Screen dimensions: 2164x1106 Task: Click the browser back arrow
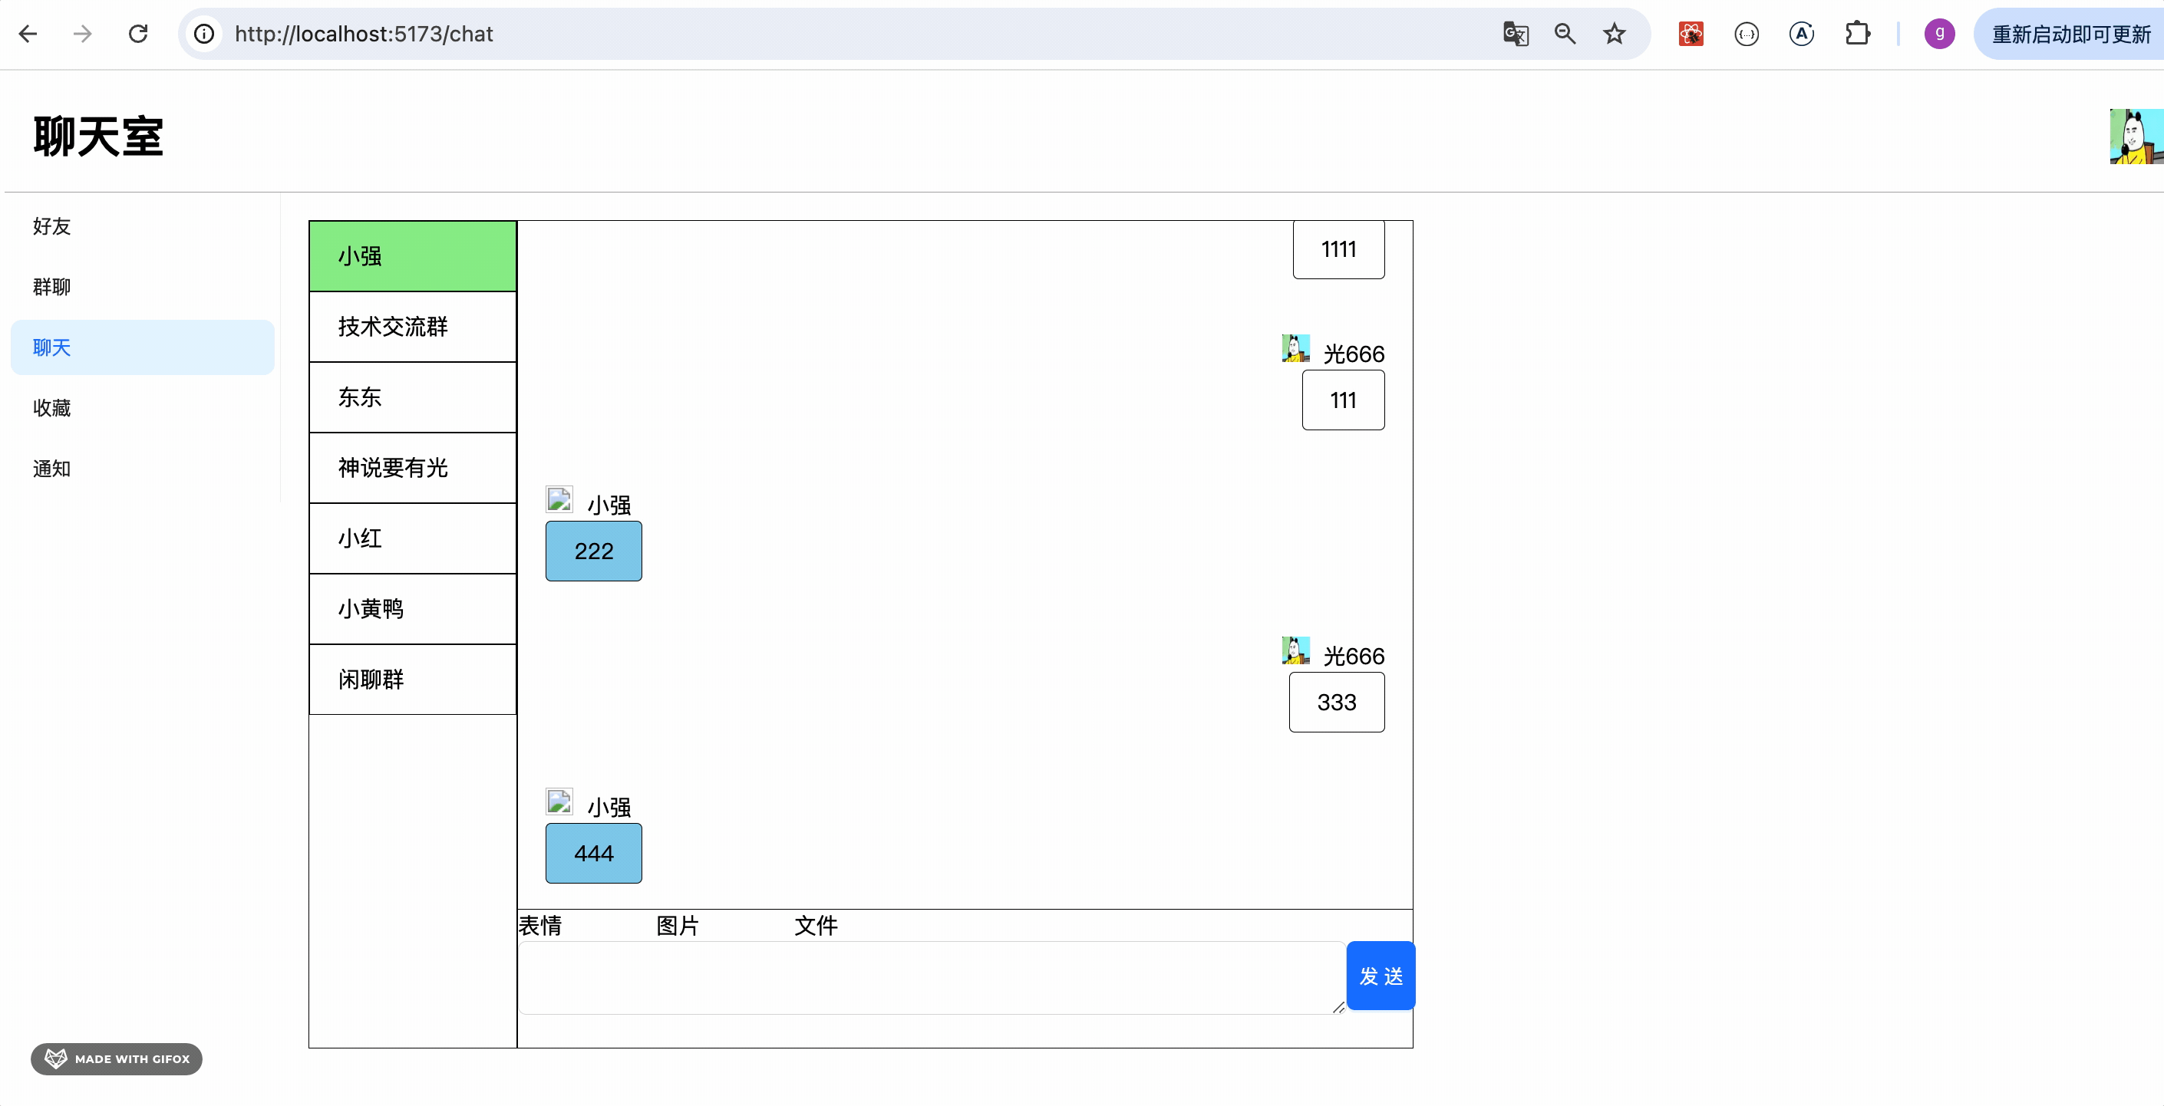[28, 34]
